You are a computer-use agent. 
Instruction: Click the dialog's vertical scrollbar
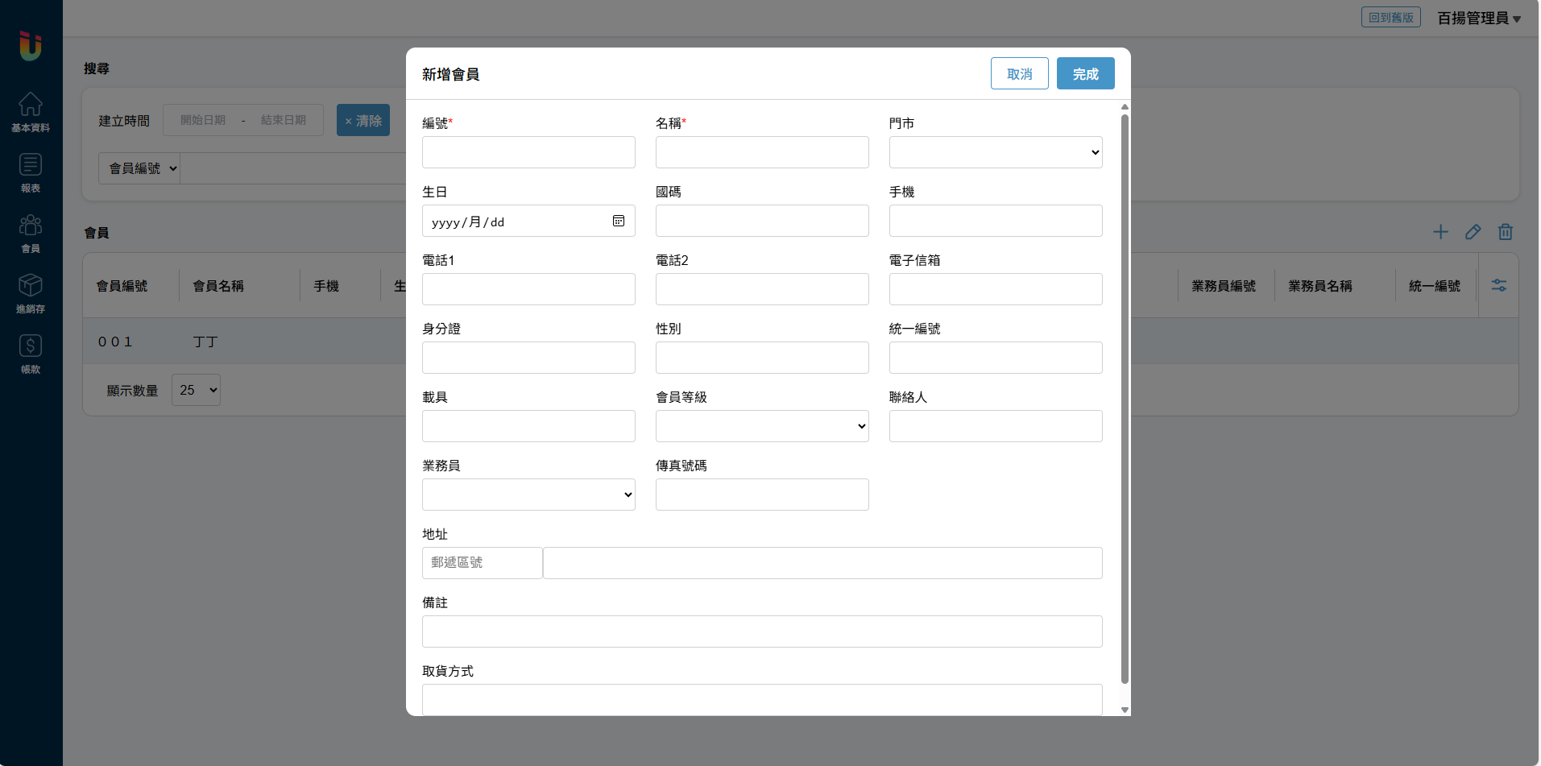(x=1125, y=399)
